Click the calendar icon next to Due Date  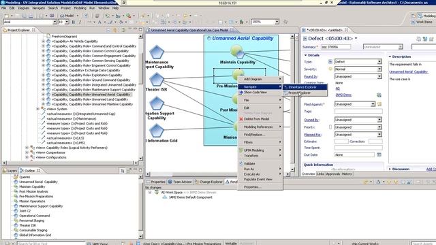(x=379, y=154)
